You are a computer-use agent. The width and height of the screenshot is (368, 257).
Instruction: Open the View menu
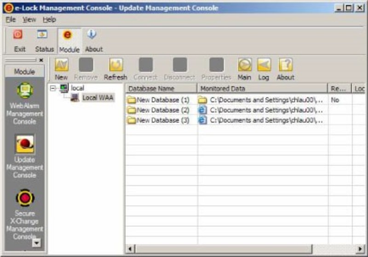pos(29,20)
